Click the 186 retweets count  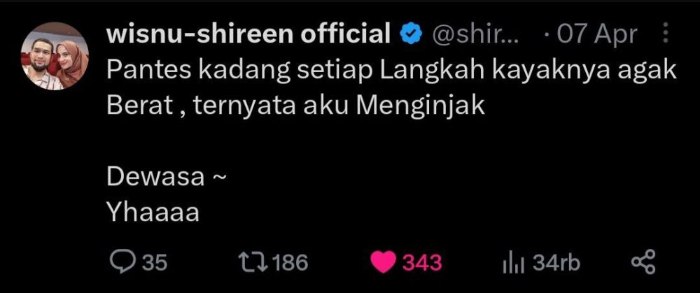click(x=290, y=263)
